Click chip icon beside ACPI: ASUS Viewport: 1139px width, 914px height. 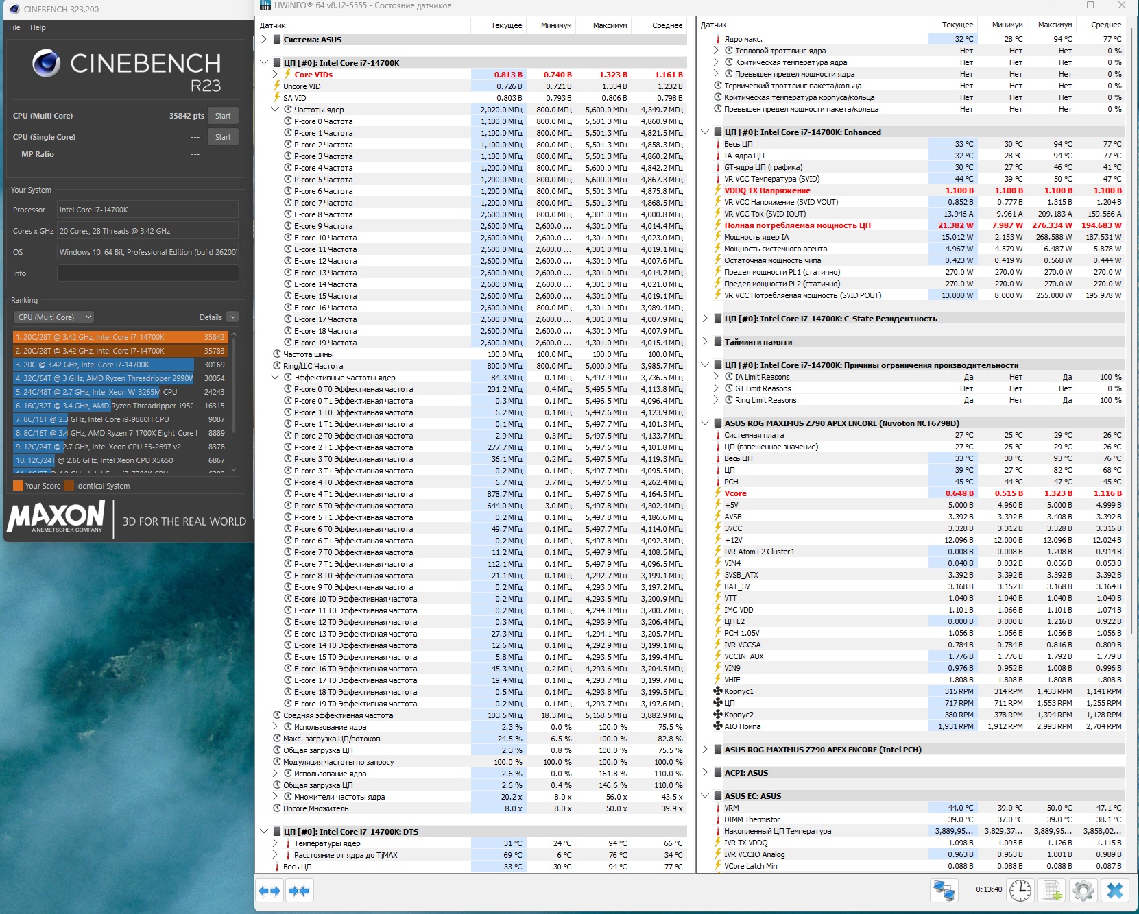[718, 772]
